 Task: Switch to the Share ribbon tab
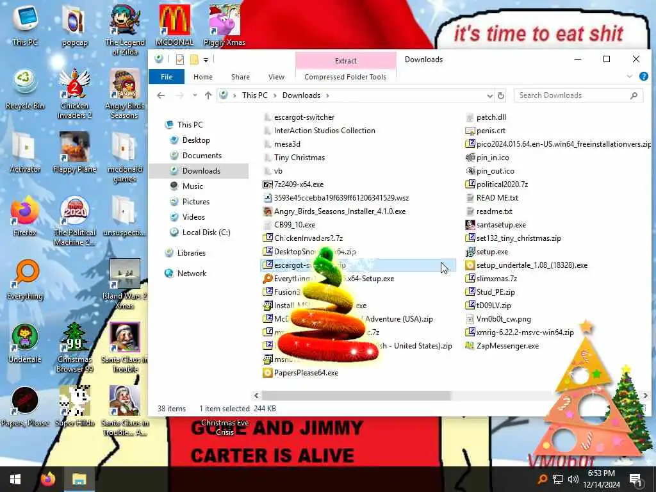click(x=241, y=77)
